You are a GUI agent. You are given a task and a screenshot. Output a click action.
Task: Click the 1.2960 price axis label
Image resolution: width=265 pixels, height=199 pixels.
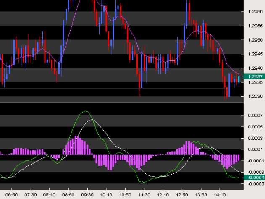coord(255,12)
